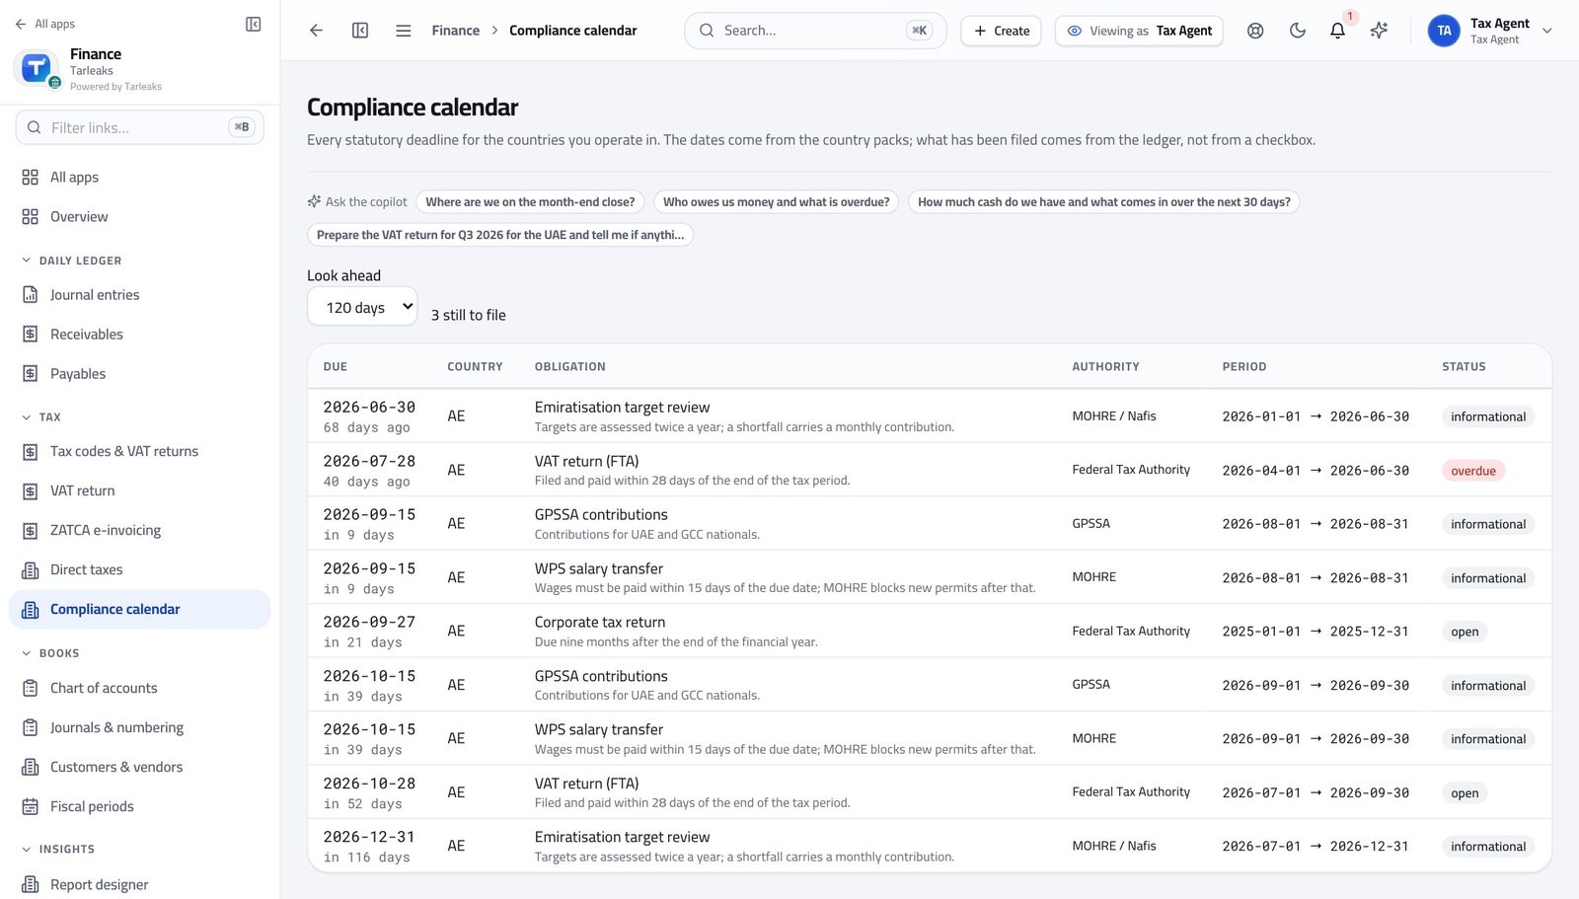Click the Journal entries icon
1579x899 pixels.
[31, 295]
